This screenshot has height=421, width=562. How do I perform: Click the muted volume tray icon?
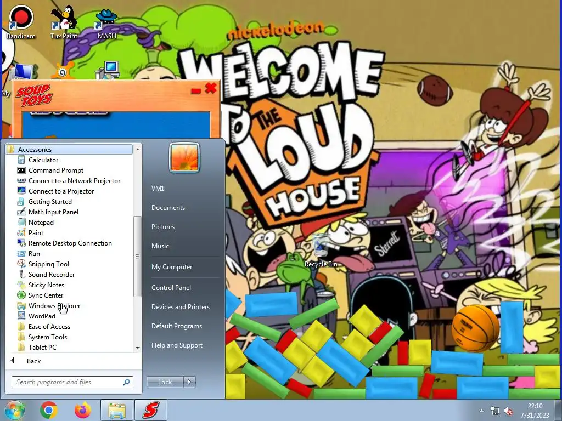coord(508,411)
